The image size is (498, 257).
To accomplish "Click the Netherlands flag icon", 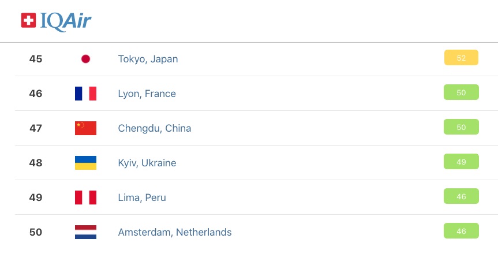I will (85, 232).
